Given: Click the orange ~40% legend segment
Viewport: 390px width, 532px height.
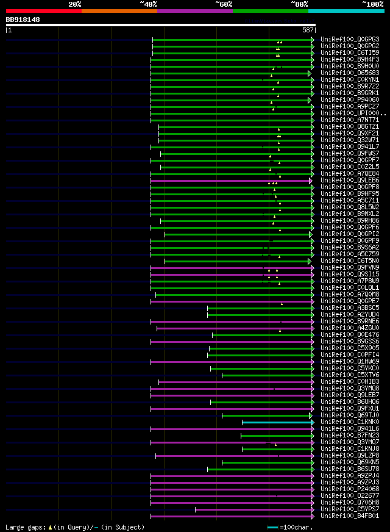Looking at the screenshot, I should [119, 11].
